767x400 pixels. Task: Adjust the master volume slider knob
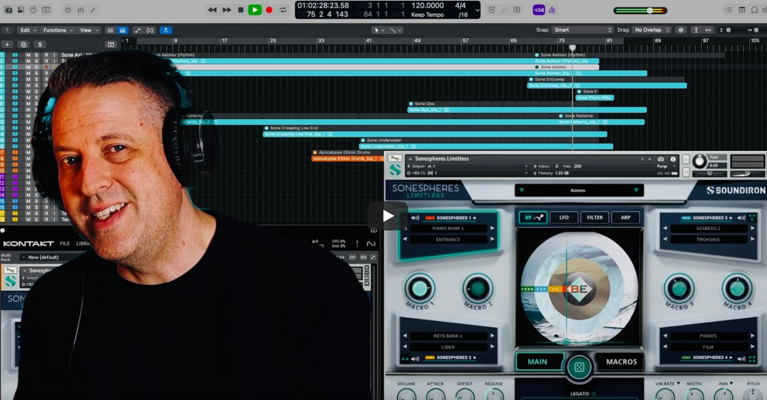pyautogui.click(x=650, y=11)
